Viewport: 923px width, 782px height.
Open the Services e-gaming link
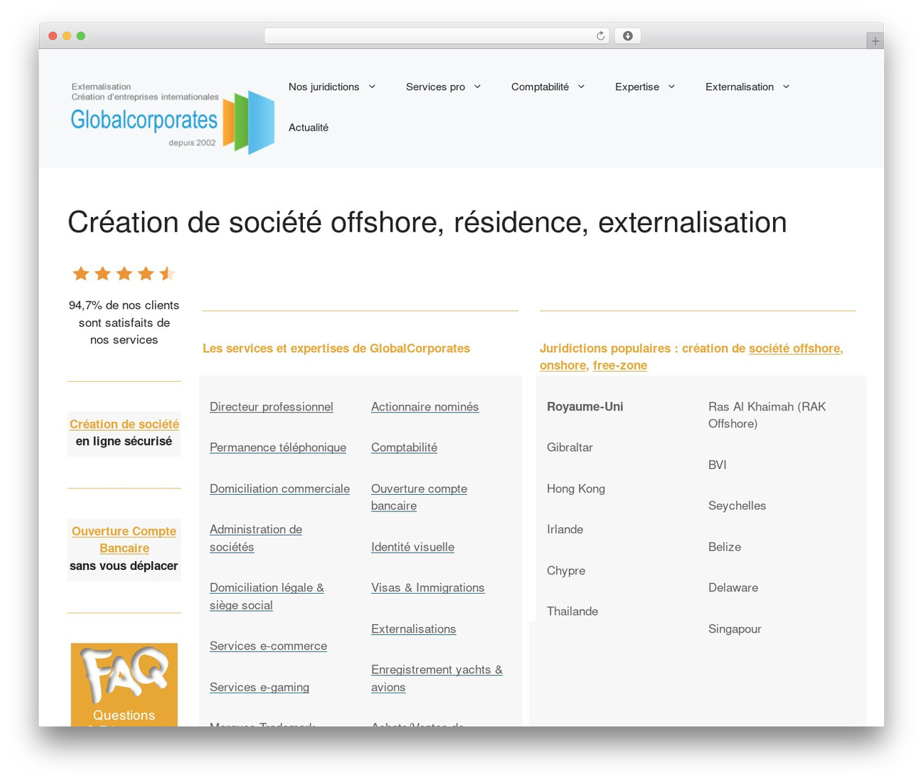point(260,687)
